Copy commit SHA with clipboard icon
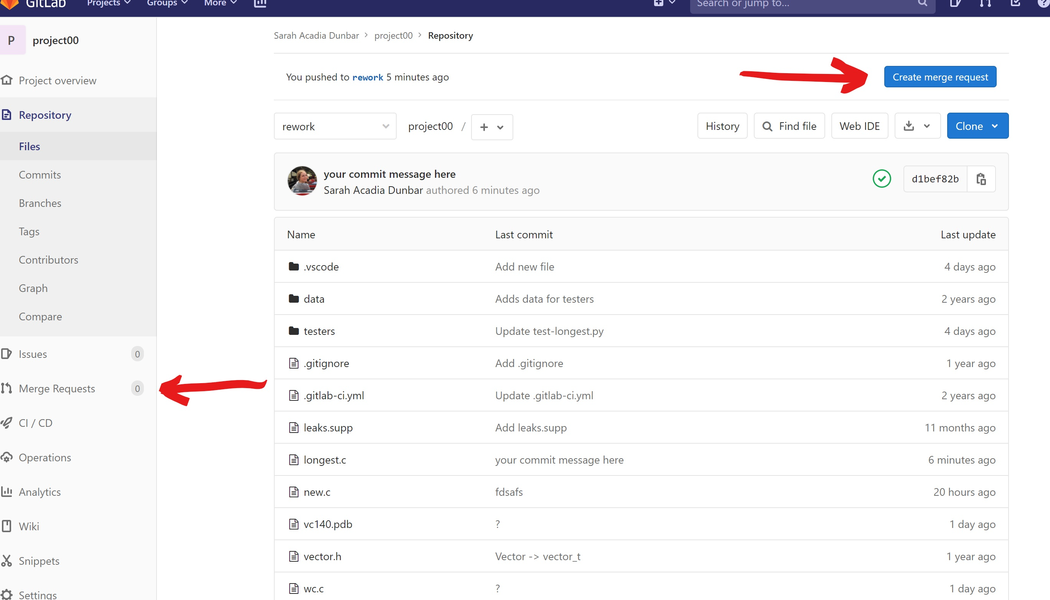 (x=981, y=179)
